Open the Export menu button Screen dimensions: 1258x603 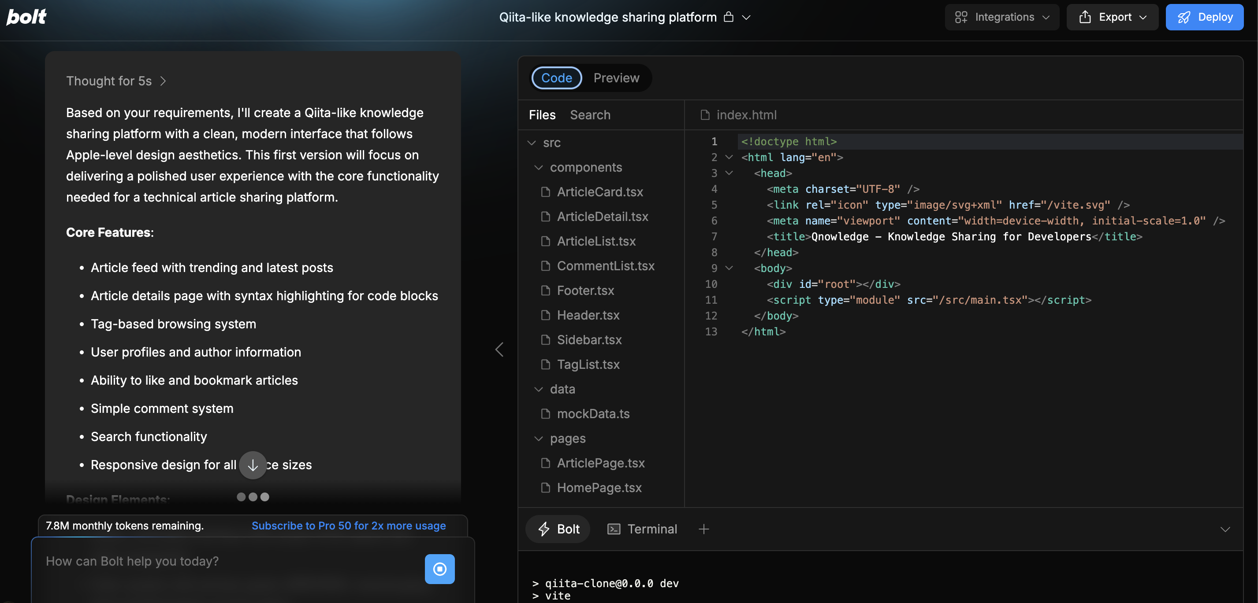point(1112,17)
